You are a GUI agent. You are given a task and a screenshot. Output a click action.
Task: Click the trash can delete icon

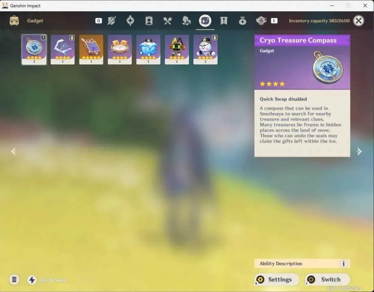tap(14, 279)
